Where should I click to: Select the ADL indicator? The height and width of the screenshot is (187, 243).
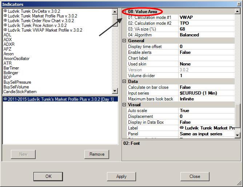(7, 35)
